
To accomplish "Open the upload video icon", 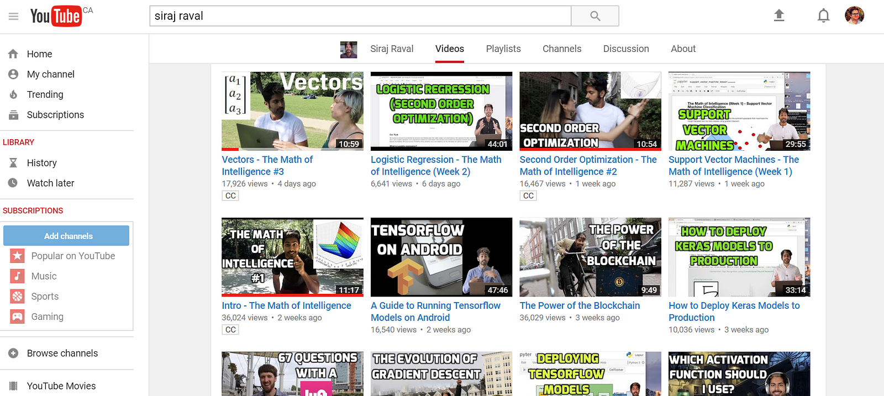I will [x=779, y=15].
